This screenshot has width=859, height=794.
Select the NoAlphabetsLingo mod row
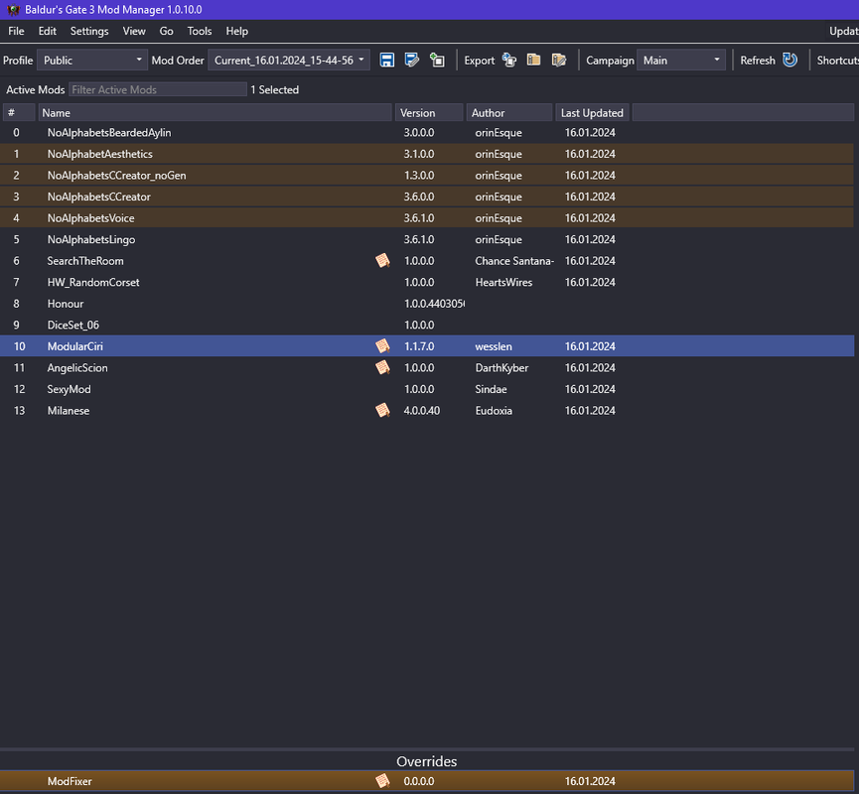coord(427,239)
